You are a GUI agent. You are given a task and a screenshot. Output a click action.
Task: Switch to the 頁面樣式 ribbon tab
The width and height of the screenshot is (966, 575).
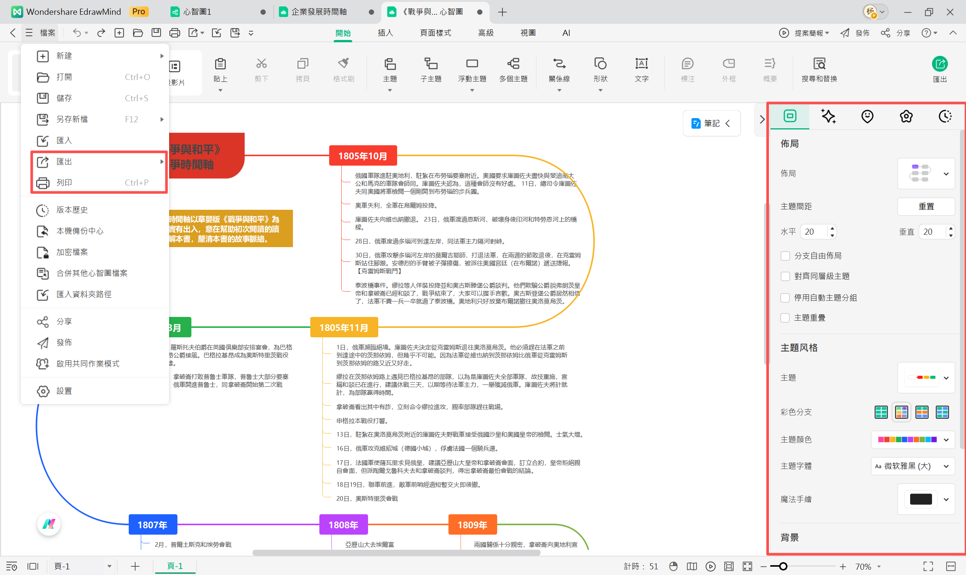[x=435, y=33]
